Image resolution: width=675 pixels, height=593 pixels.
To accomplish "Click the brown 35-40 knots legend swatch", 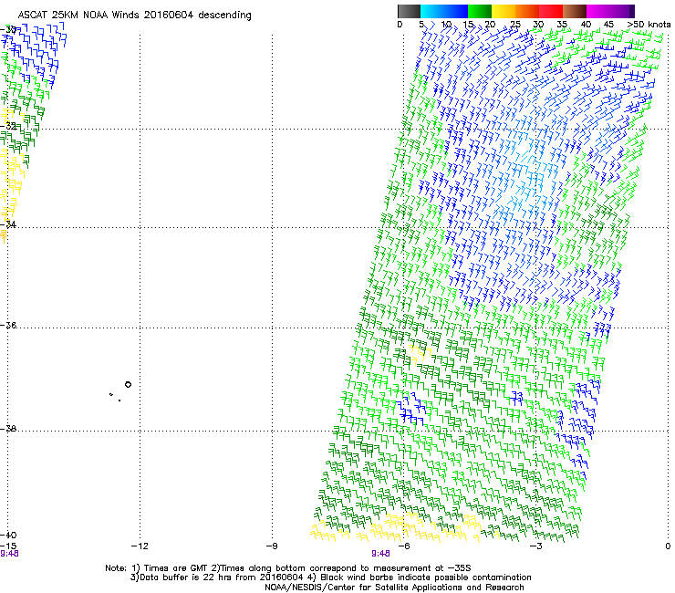I will click(575, 11).
